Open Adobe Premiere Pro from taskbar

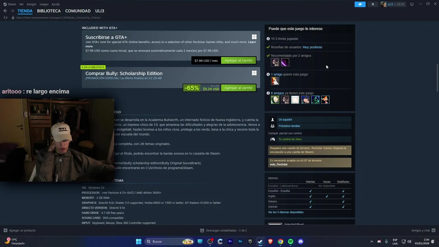click(x=230, y=242)
